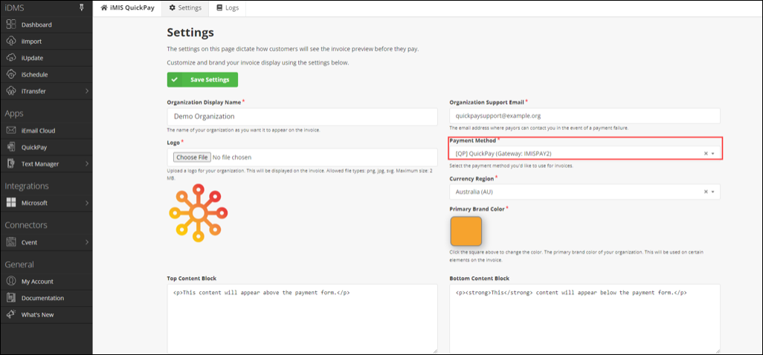763x355 pixels.
Task: Click the What's New megaphone icon
Action: 11,314
